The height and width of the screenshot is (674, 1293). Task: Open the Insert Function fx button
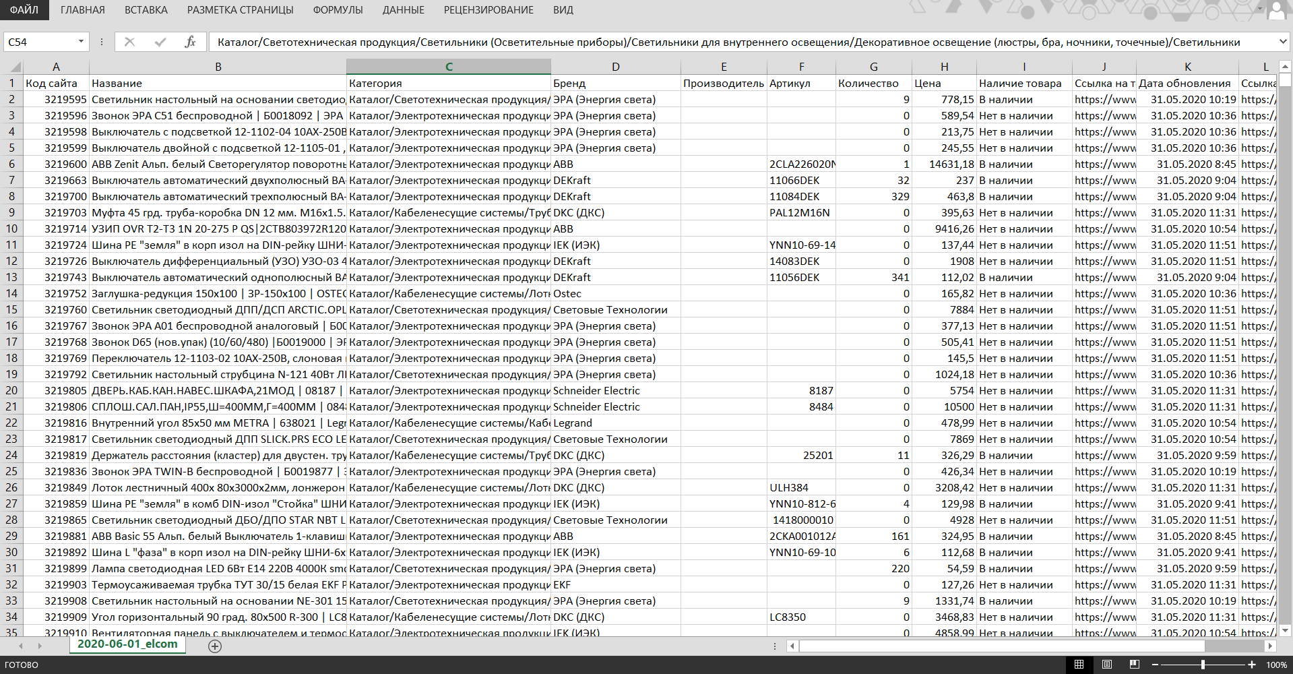pos(189,42)
